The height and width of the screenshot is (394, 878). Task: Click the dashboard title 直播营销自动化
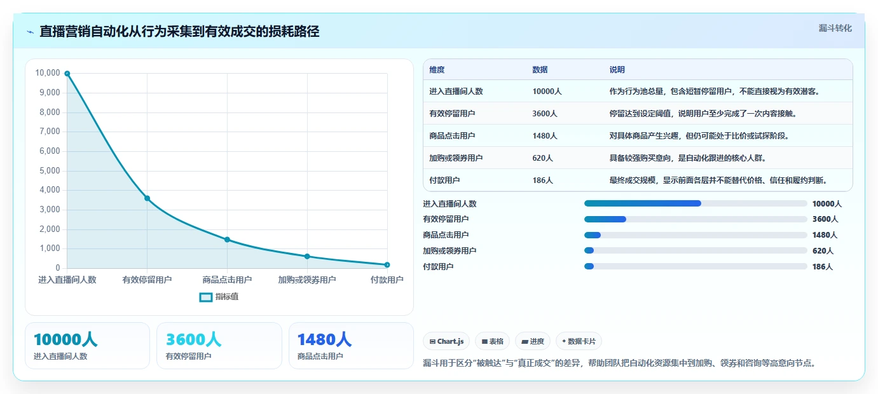179,31
